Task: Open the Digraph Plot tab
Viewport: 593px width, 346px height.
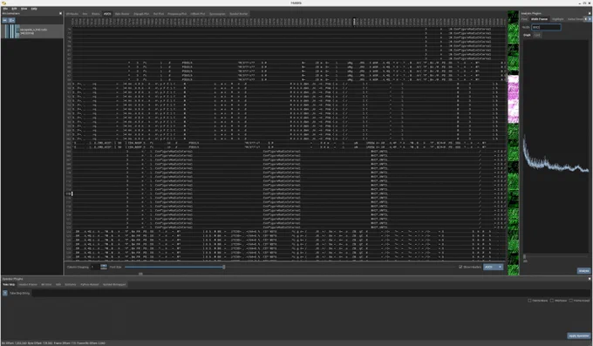Action: pyautogui.click(x=141, y=14)
